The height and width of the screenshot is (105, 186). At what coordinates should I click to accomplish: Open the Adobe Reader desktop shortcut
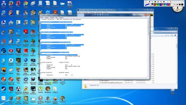point(26,33)
